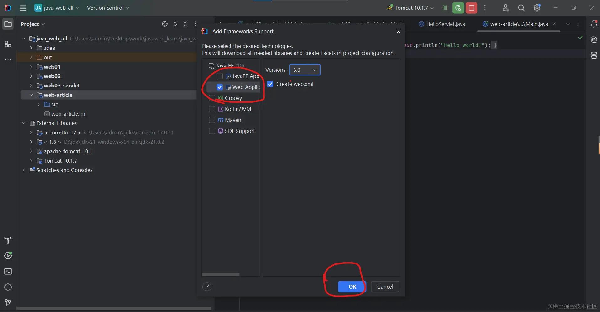Open the Problems tool window
Viewport: 600px width, 312px height.
[8, 287]
